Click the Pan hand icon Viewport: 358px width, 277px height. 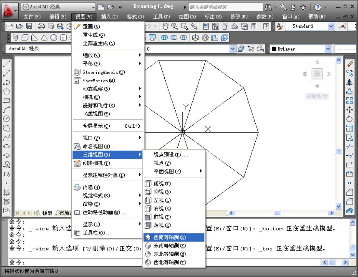(165, 26)
